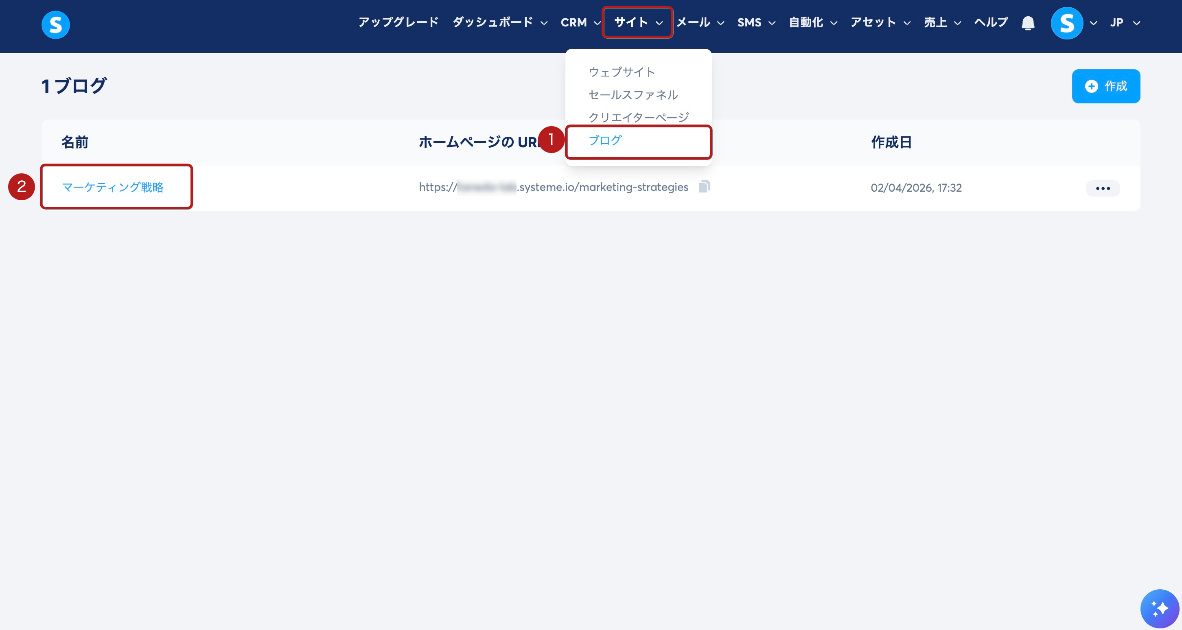Open the AI assistant sparkle button
The height and width of the screenshot is (630, 1182).
[x=1159, y=608]
